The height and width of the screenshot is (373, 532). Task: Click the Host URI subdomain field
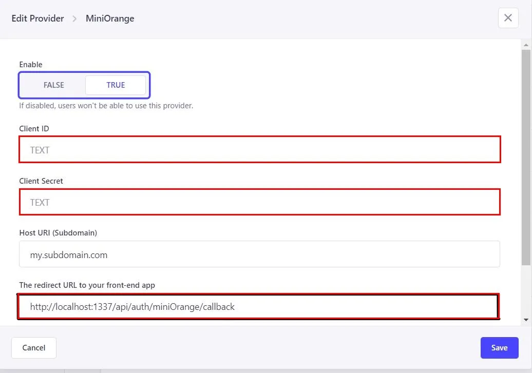coord(259,254)
